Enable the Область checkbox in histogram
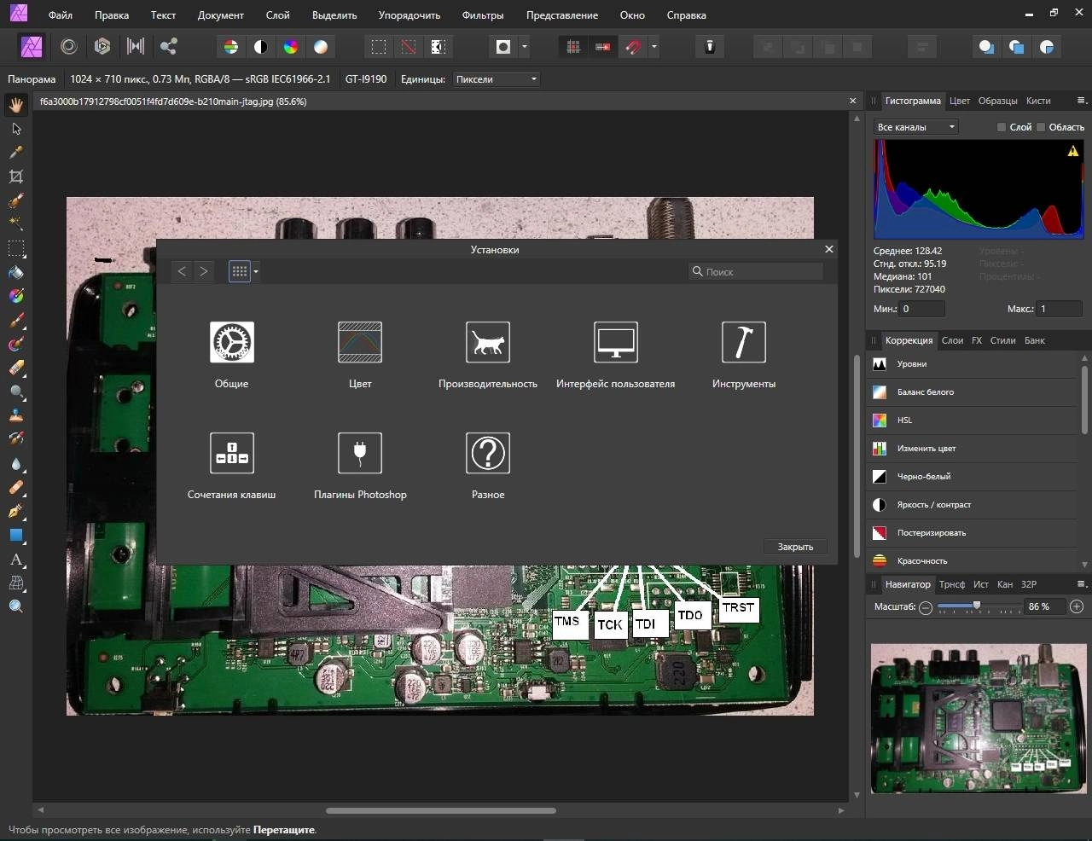Screen dimensions: 1092x841 [1041, 127]
